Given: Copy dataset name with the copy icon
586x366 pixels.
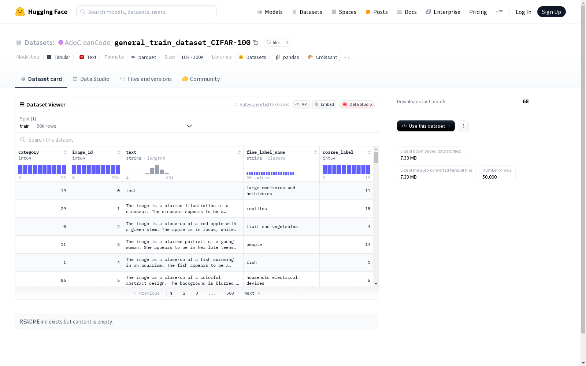Looking at the screenshot, I should coord(255,42).
